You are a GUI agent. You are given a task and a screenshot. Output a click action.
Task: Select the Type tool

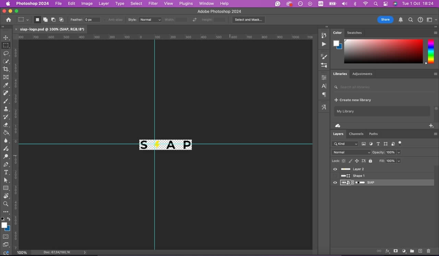pos(5,172)
